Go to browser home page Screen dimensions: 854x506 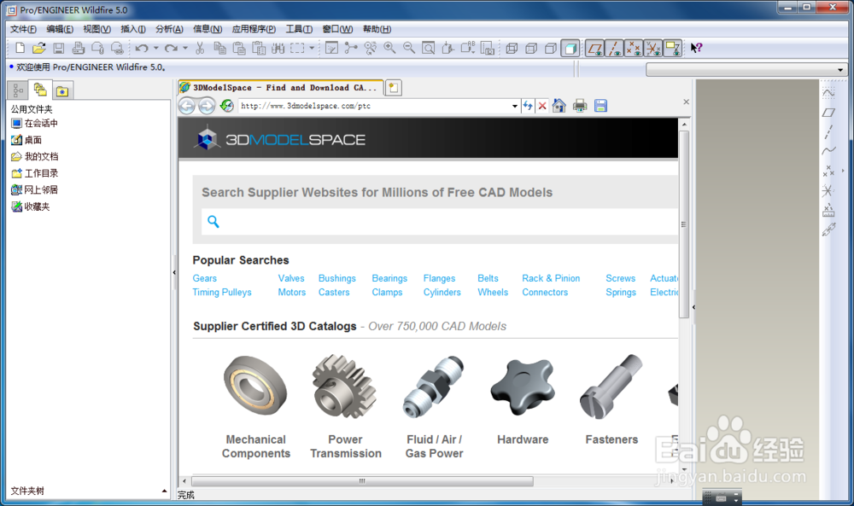pyautogui.click(x=559, y=106)
